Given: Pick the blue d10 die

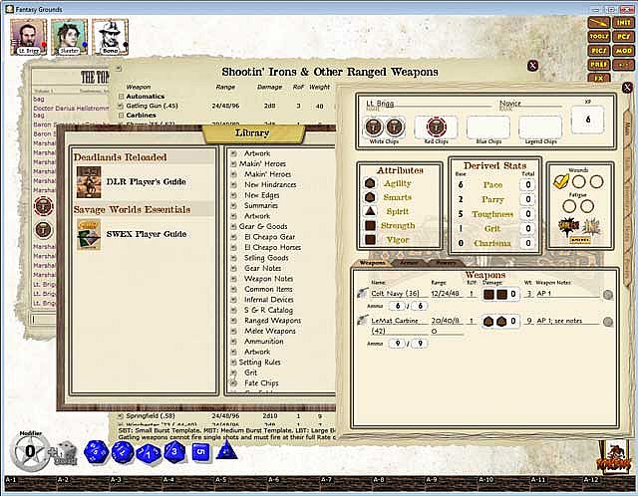Looking at the screenshot, I should click(149, 452).
